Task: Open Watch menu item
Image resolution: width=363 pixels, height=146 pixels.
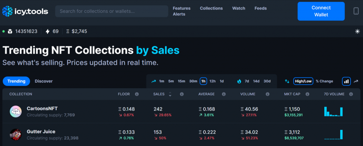Action: pos(239,8)
